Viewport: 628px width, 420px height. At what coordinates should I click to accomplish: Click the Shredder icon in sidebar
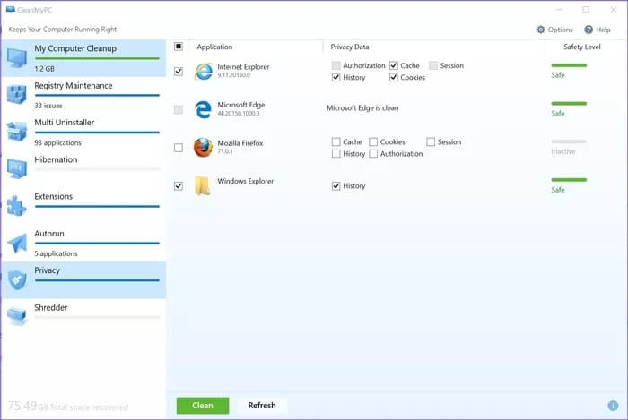pos(17,316)
